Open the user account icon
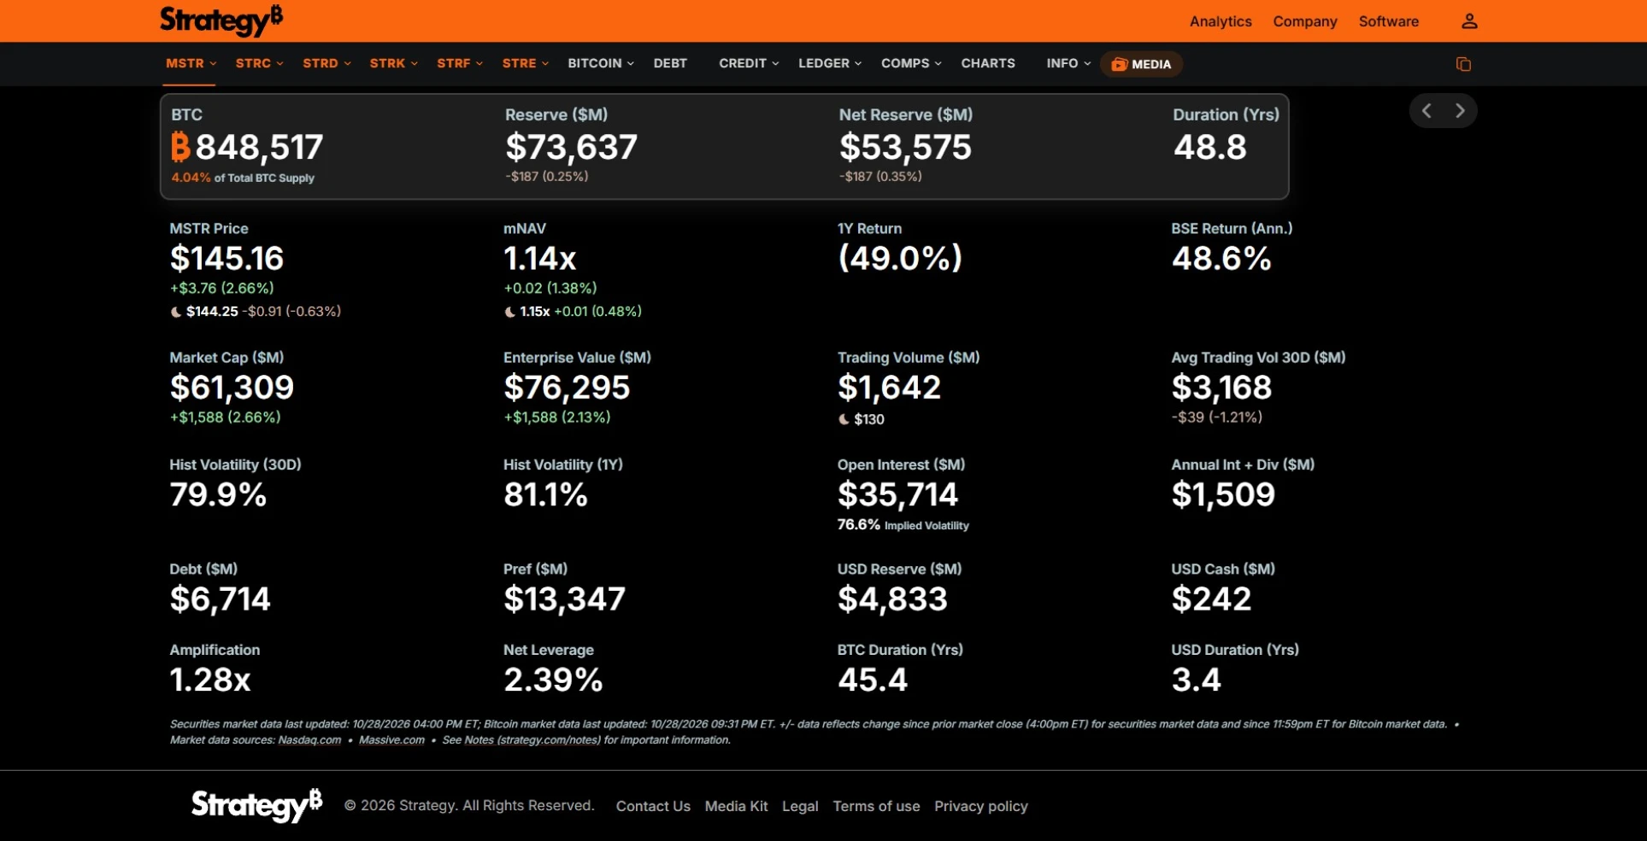Viewport: 1647px width, 841px height. [x=1469, y=21]
